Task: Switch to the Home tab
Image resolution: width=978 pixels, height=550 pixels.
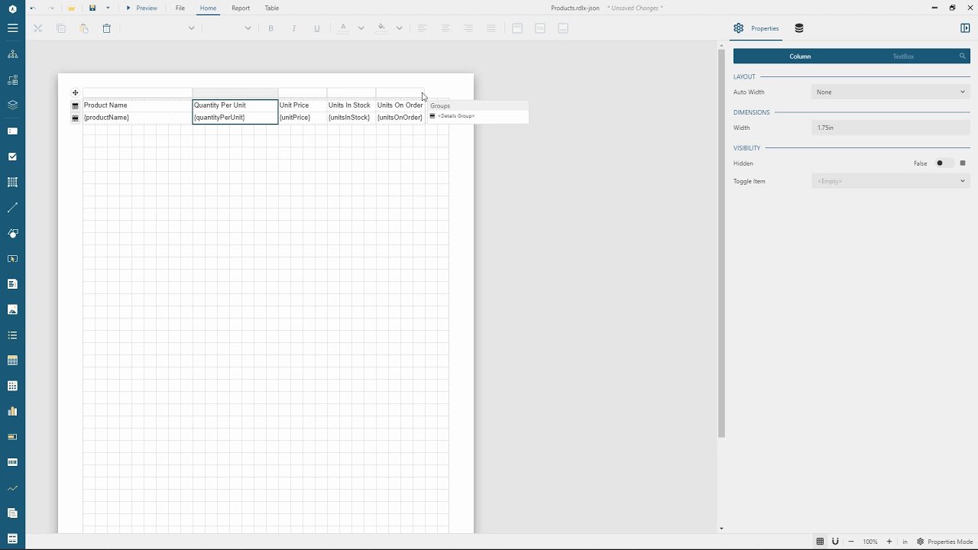Action: (x=208, y=8)
